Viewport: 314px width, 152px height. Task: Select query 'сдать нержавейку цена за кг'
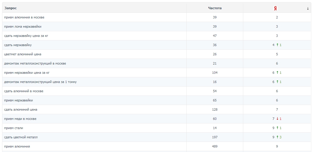pos(26,36)
